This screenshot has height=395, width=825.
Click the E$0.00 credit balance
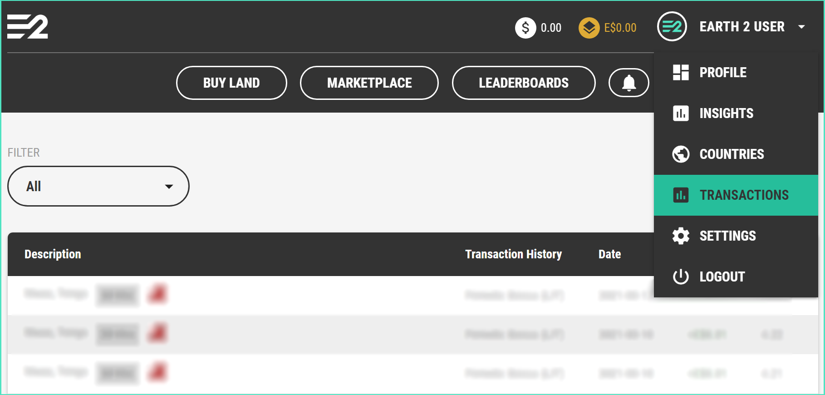tap(620, 28)
